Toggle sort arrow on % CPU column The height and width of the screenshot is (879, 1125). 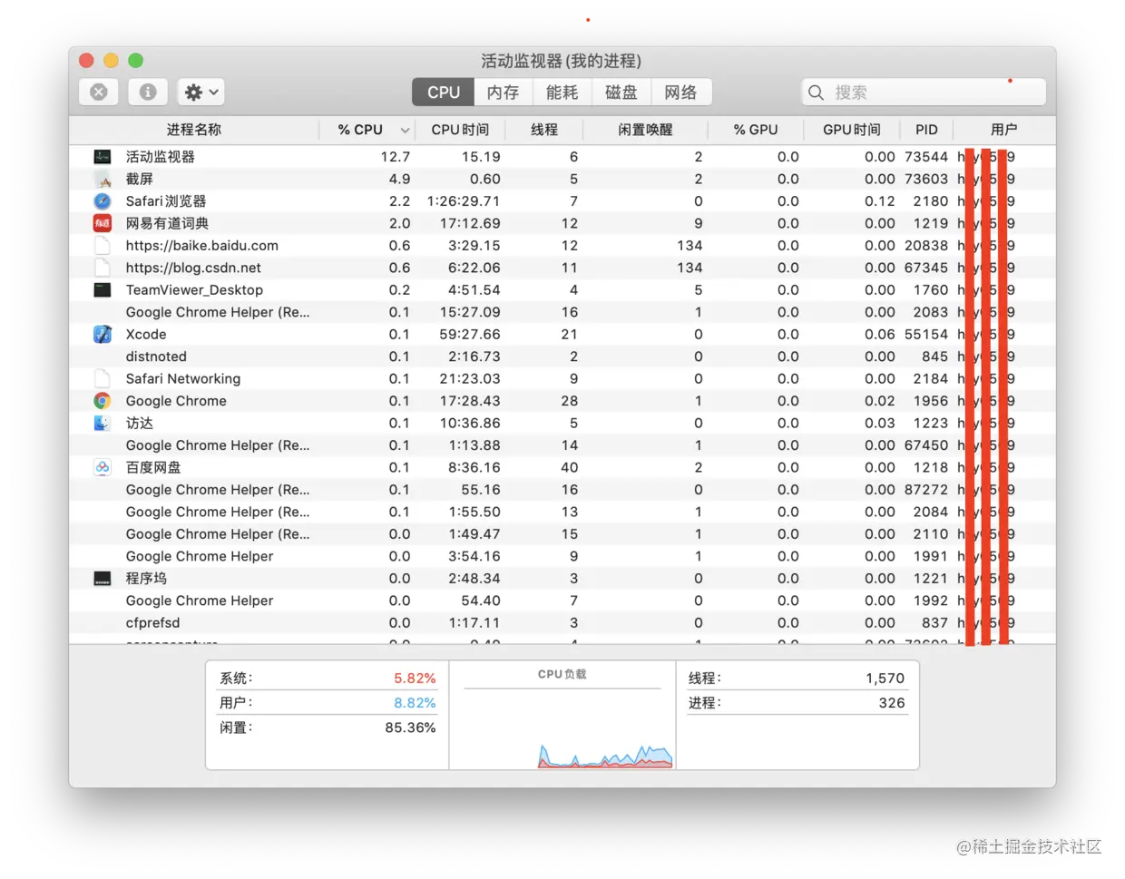point(405,131)
